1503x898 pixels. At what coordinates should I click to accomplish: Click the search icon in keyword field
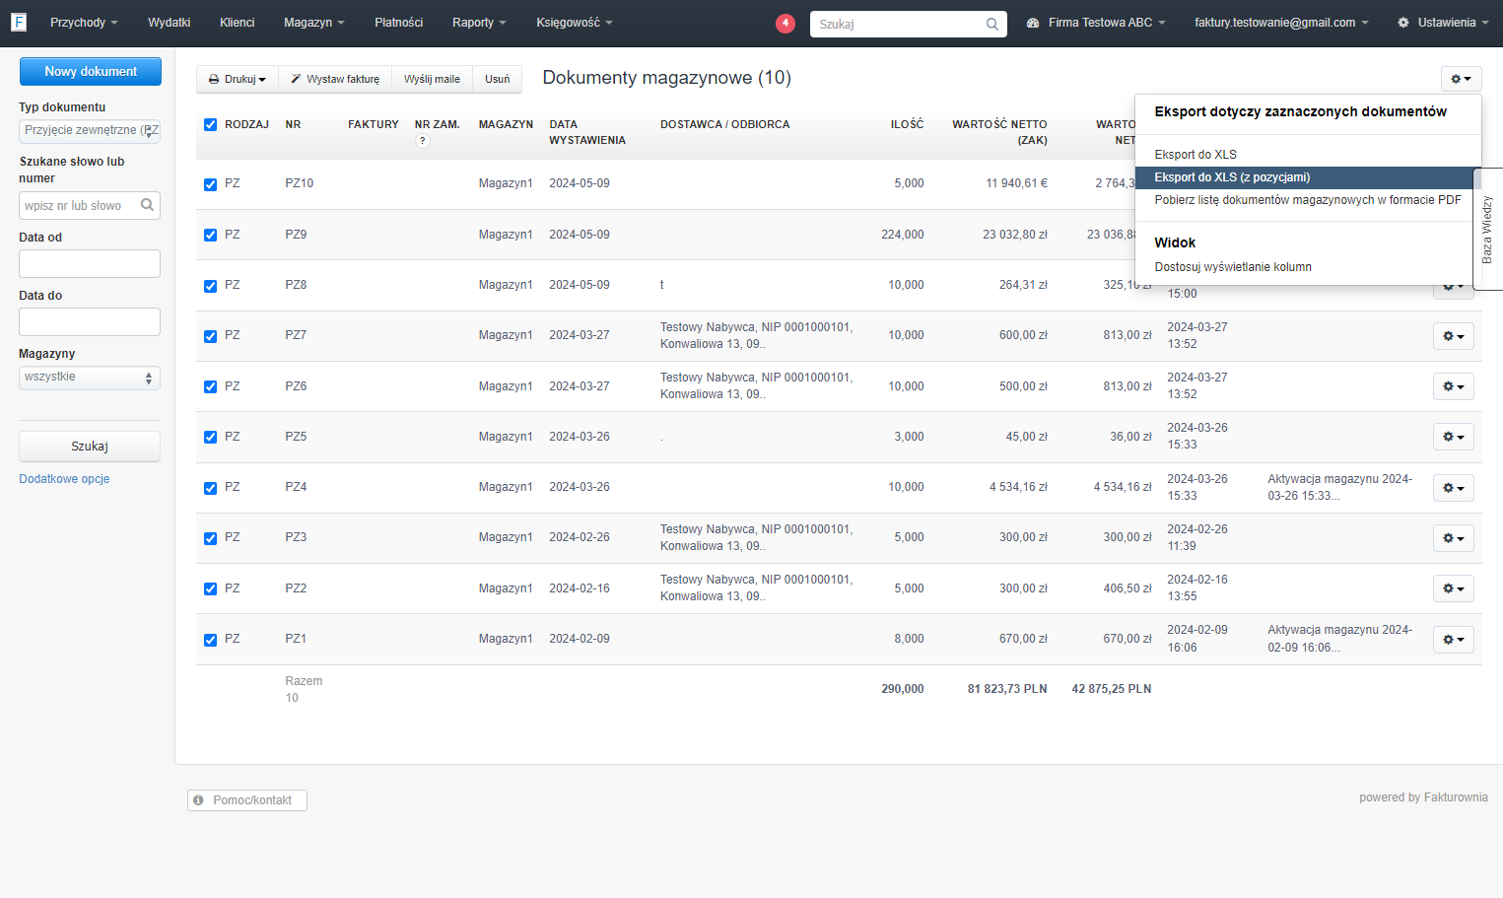[147, 205]
